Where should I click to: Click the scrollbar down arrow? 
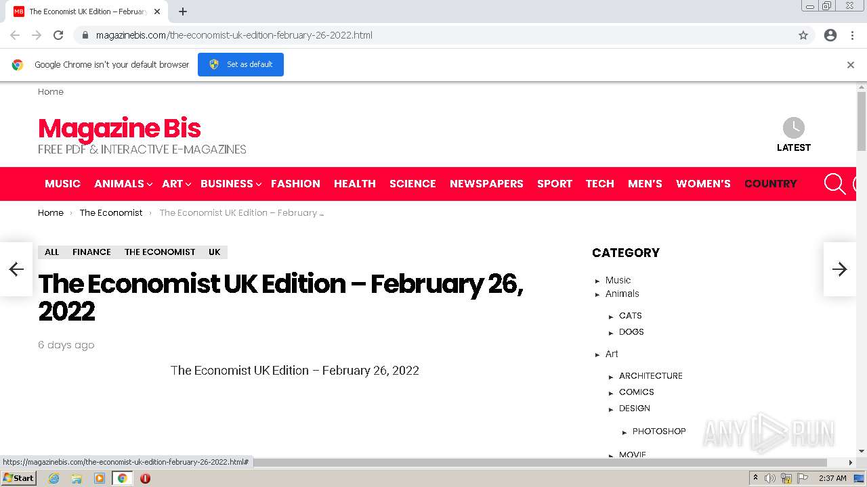(862, 451)
